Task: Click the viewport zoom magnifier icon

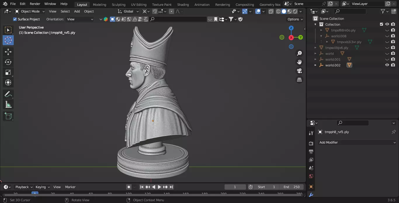Action: [x=299, y=53]
